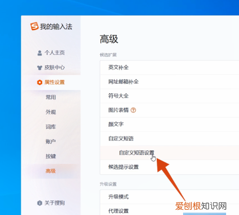Screen dimensions: 239x215
Task: Click the 图片表情 row label
Action: coord(119,110)
